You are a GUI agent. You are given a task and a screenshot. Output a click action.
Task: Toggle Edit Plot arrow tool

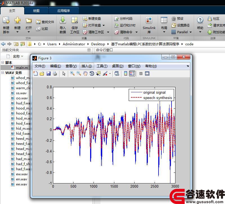(64, 73)
